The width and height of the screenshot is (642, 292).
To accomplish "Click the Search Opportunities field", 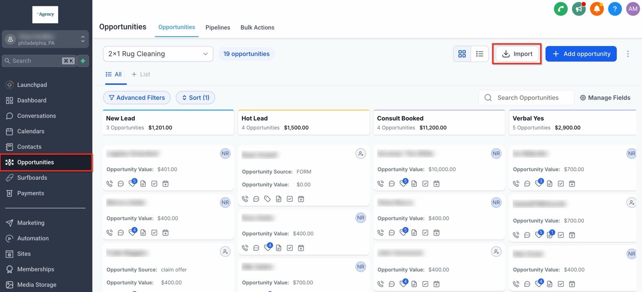I will point(526,97).
